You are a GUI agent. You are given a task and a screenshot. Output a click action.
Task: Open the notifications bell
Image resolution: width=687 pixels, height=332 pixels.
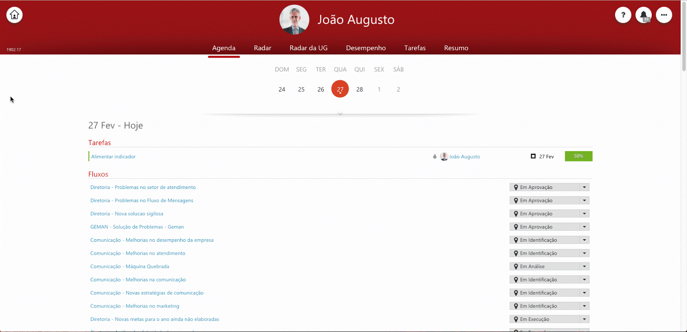click(x=643, y=15)
